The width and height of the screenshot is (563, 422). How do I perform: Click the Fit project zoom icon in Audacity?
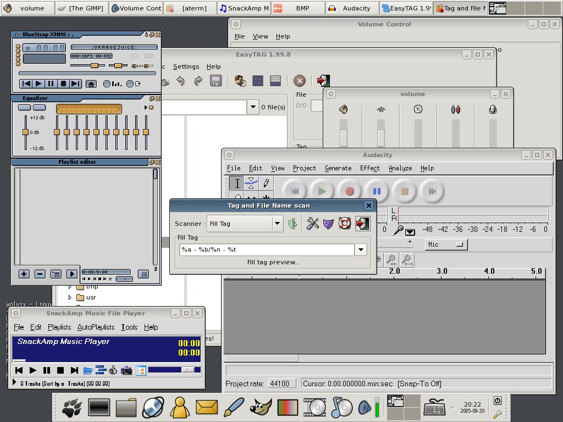coord(407,260)
